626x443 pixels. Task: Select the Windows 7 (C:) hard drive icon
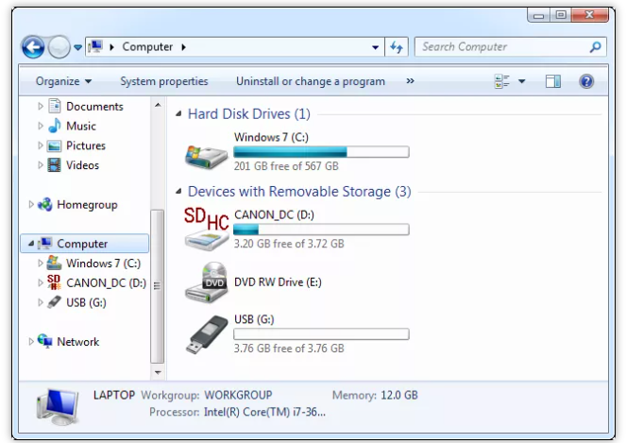[x=207, y=156]
